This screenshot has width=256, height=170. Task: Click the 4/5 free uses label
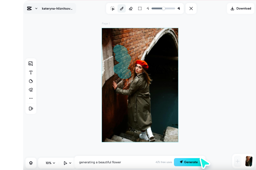click(164, 162)
